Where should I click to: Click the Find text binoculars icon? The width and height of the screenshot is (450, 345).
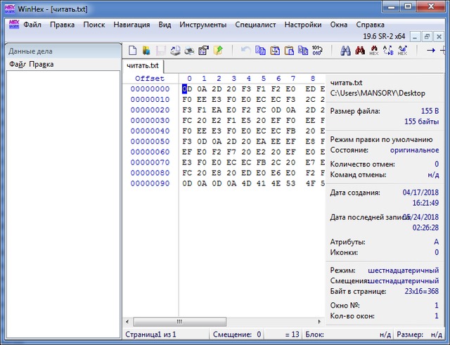(345, 51)
